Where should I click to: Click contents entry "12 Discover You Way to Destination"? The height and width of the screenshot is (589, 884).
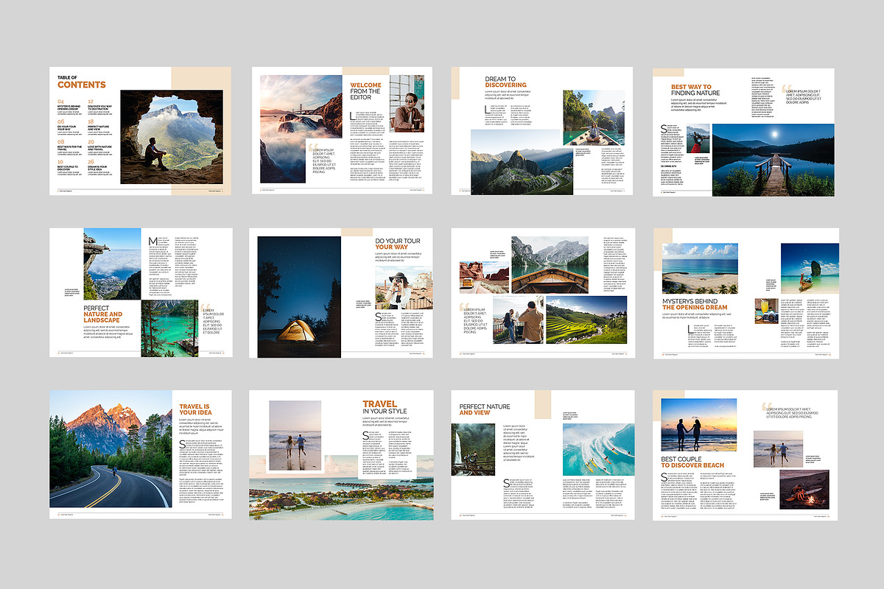[102, 108]
